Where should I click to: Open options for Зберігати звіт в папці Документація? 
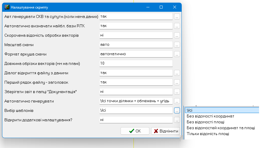(177, 92)
